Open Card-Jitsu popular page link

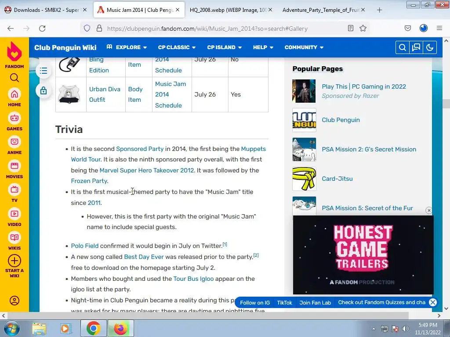click(337, 179)
